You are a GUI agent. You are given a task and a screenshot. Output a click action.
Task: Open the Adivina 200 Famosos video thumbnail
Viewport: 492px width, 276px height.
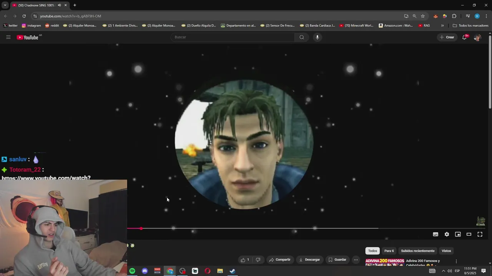[384, 263]
